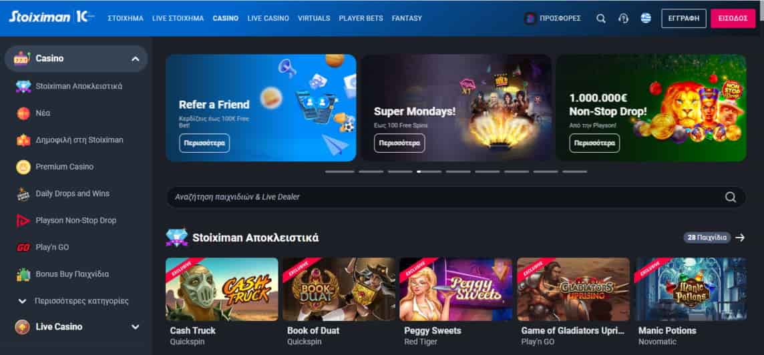Select the first carousel slide indicator
The height and width of the screenshot is (355, 764).
[x=340, y=172]
